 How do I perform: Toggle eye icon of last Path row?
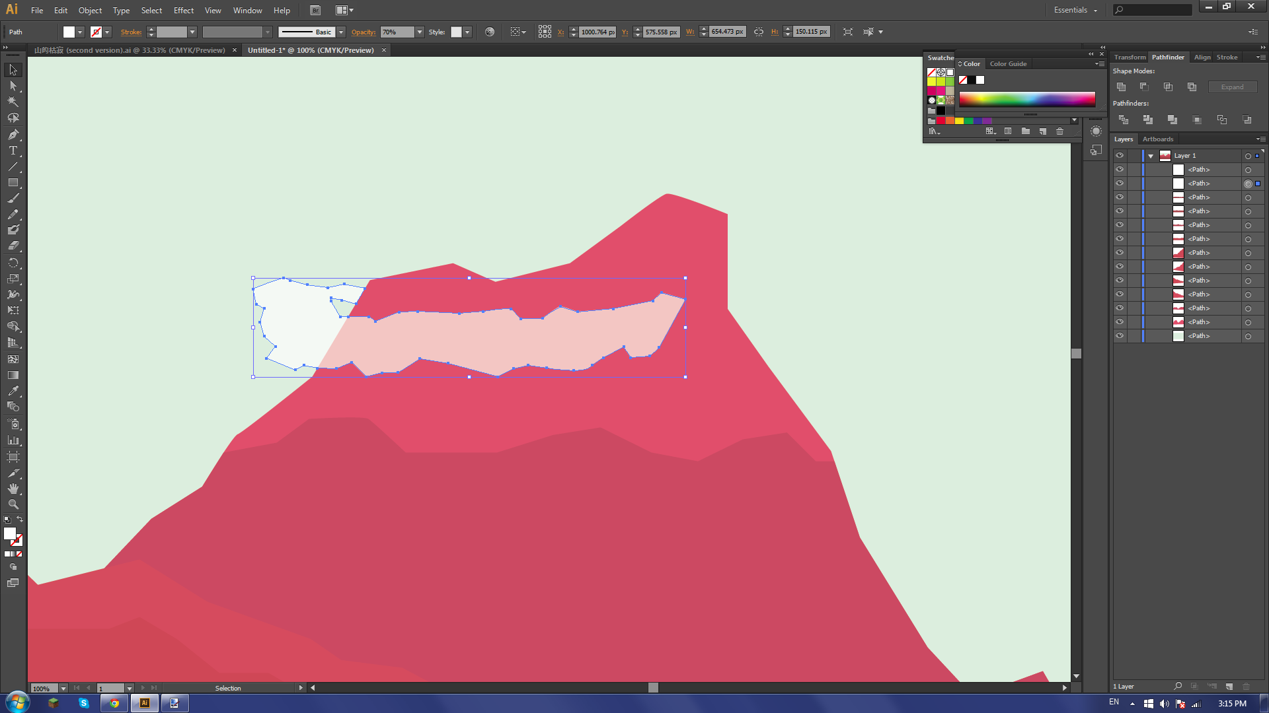point(1120,336)
